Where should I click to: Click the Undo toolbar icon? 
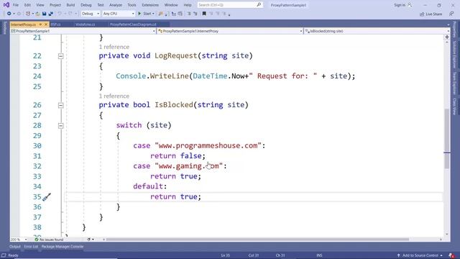coord(60,14)
